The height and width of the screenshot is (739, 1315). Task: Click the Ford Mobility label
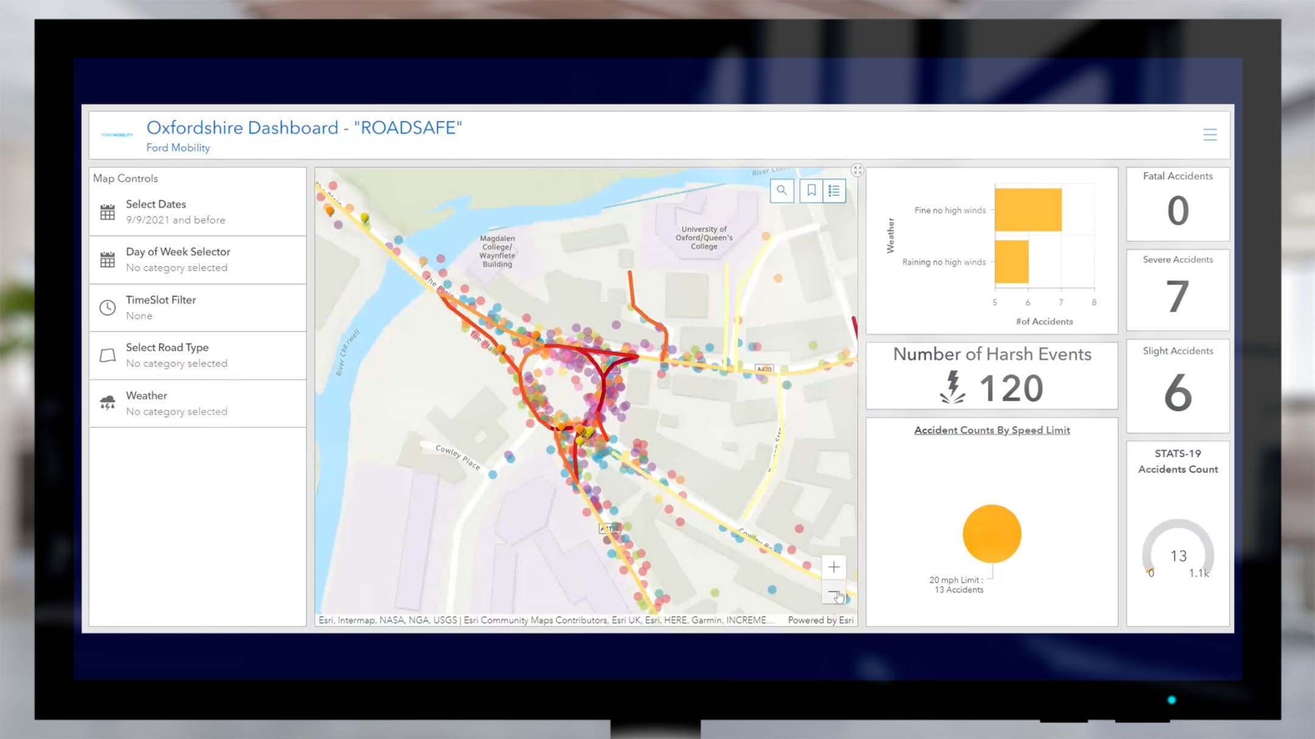pos(178,147)
